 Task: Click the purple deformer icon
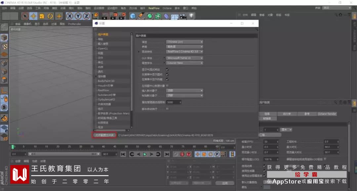166,16
